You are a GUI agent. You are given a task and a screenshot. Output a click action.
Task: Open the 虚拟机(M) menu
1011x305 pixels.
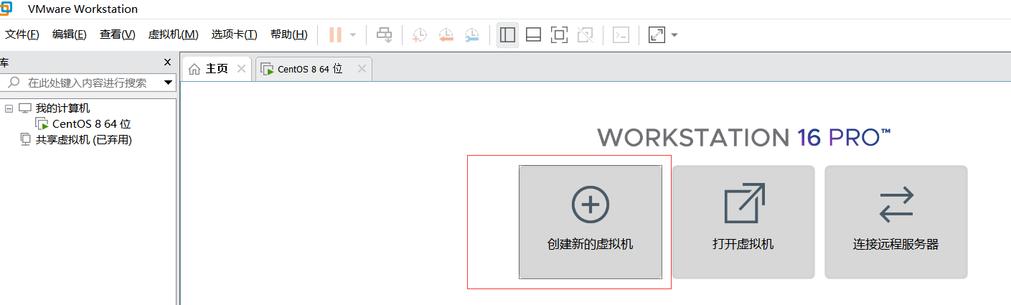[174, 34]
